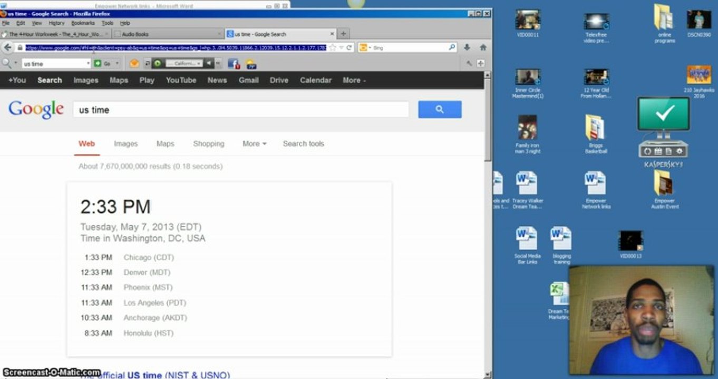Image resolution: width=718 pixels, height=379 pixels.
Task: Open the '12 Year Old From Hollan...' video
Action: (x=596, y=84)
